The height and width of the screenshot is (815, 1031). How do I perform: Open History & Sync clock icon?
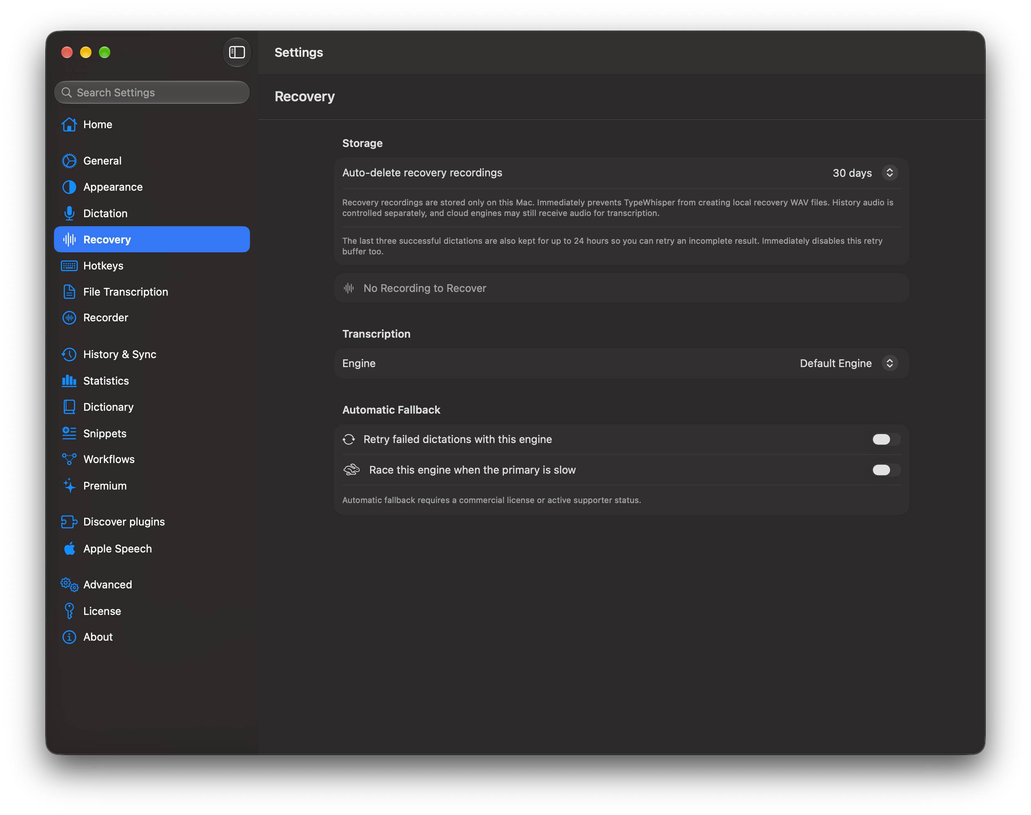(x=69, y=354)
